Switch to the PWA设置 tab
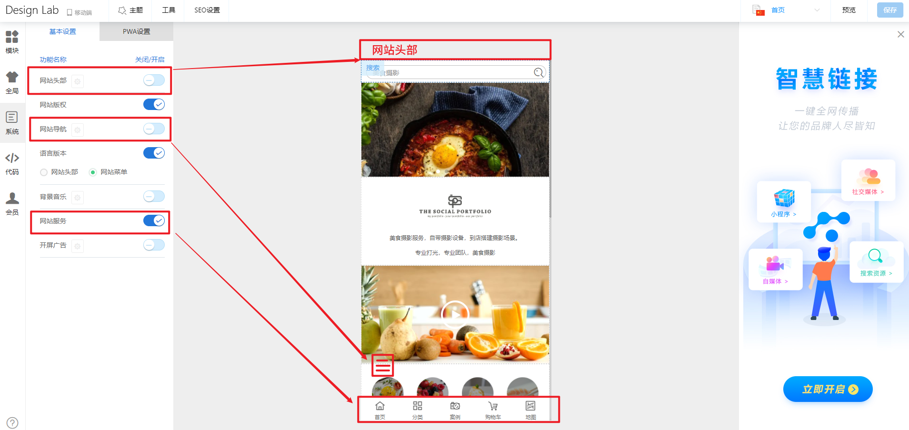909x430 pixels. (136, 31)
